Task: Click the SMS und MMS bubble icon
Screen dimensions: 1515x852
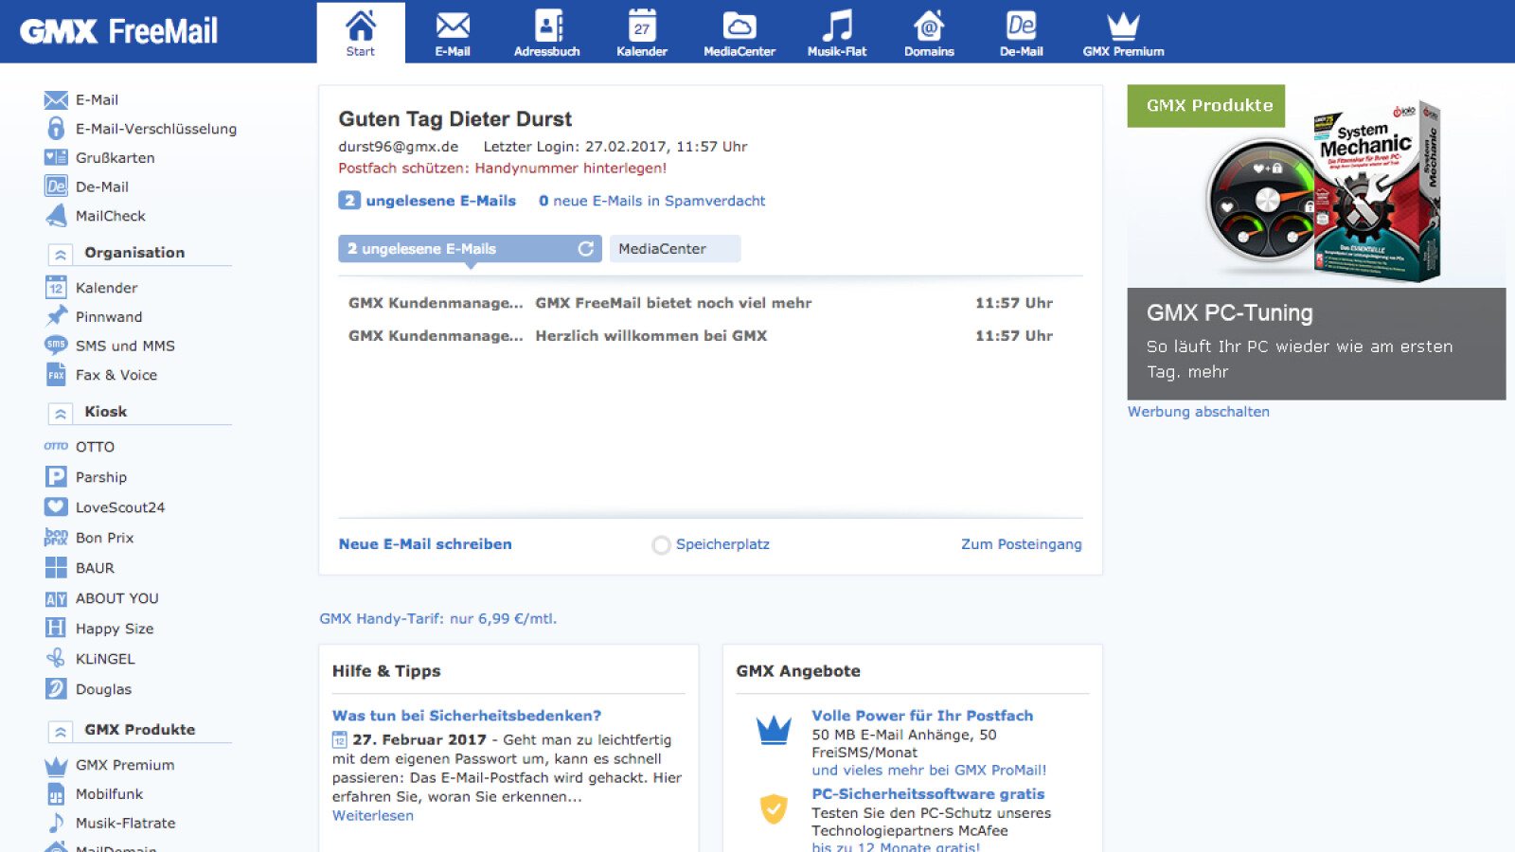Action: (56, 345)
